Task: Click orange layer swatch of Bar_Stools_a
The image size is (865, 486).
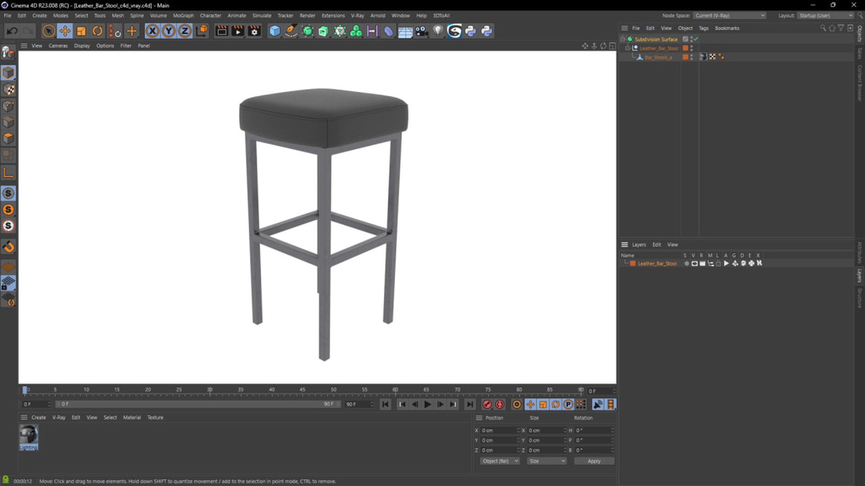Action: click(685, 57)
